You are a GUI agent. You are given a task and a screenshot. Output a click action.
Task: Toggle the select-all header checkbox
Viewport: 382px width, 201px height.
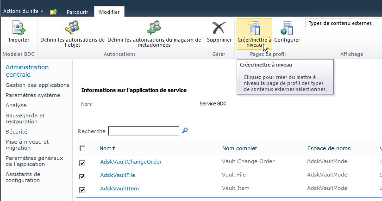pyautogui.click(x=82, y=148)
